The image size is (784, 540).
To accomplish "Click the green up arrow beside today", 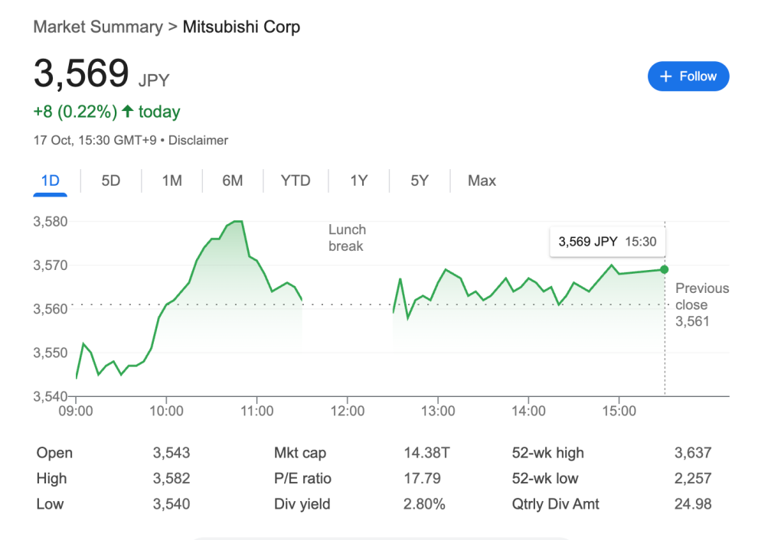I will pyautogui.click(x=127, y=112).
